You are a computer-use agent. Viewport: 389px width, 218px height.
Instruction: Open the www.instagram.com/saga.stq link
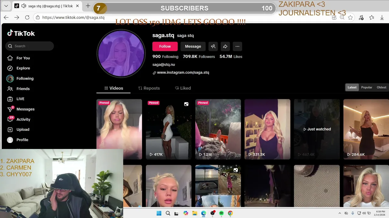click(183, 72)
